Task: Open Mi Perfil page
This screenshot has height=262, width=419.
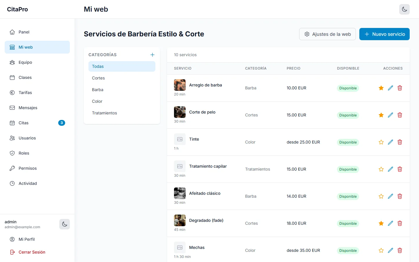Action: click(37, 239)
